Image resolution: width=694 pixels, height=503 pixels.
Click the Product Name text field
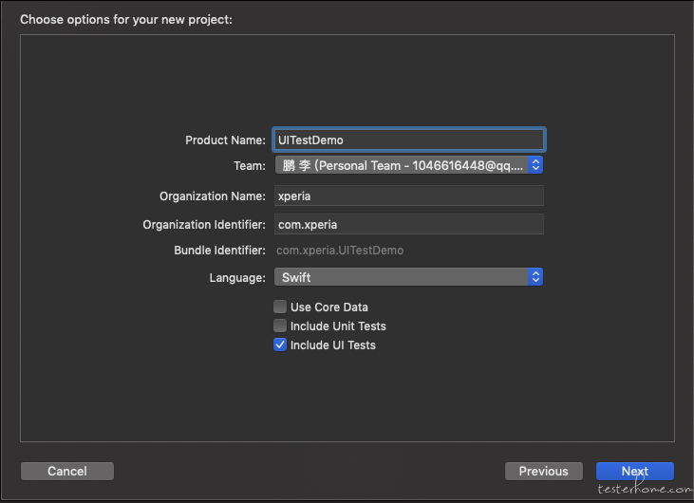pos(408,140)
